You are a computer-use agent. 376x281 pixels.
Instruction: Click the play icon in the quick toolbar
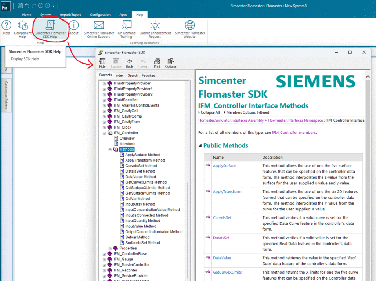pos(47,6)
